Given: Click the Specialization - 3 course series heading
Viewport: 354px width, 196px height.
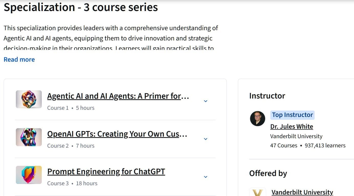Looking at the screenshot, I should [x=81, y=7].
